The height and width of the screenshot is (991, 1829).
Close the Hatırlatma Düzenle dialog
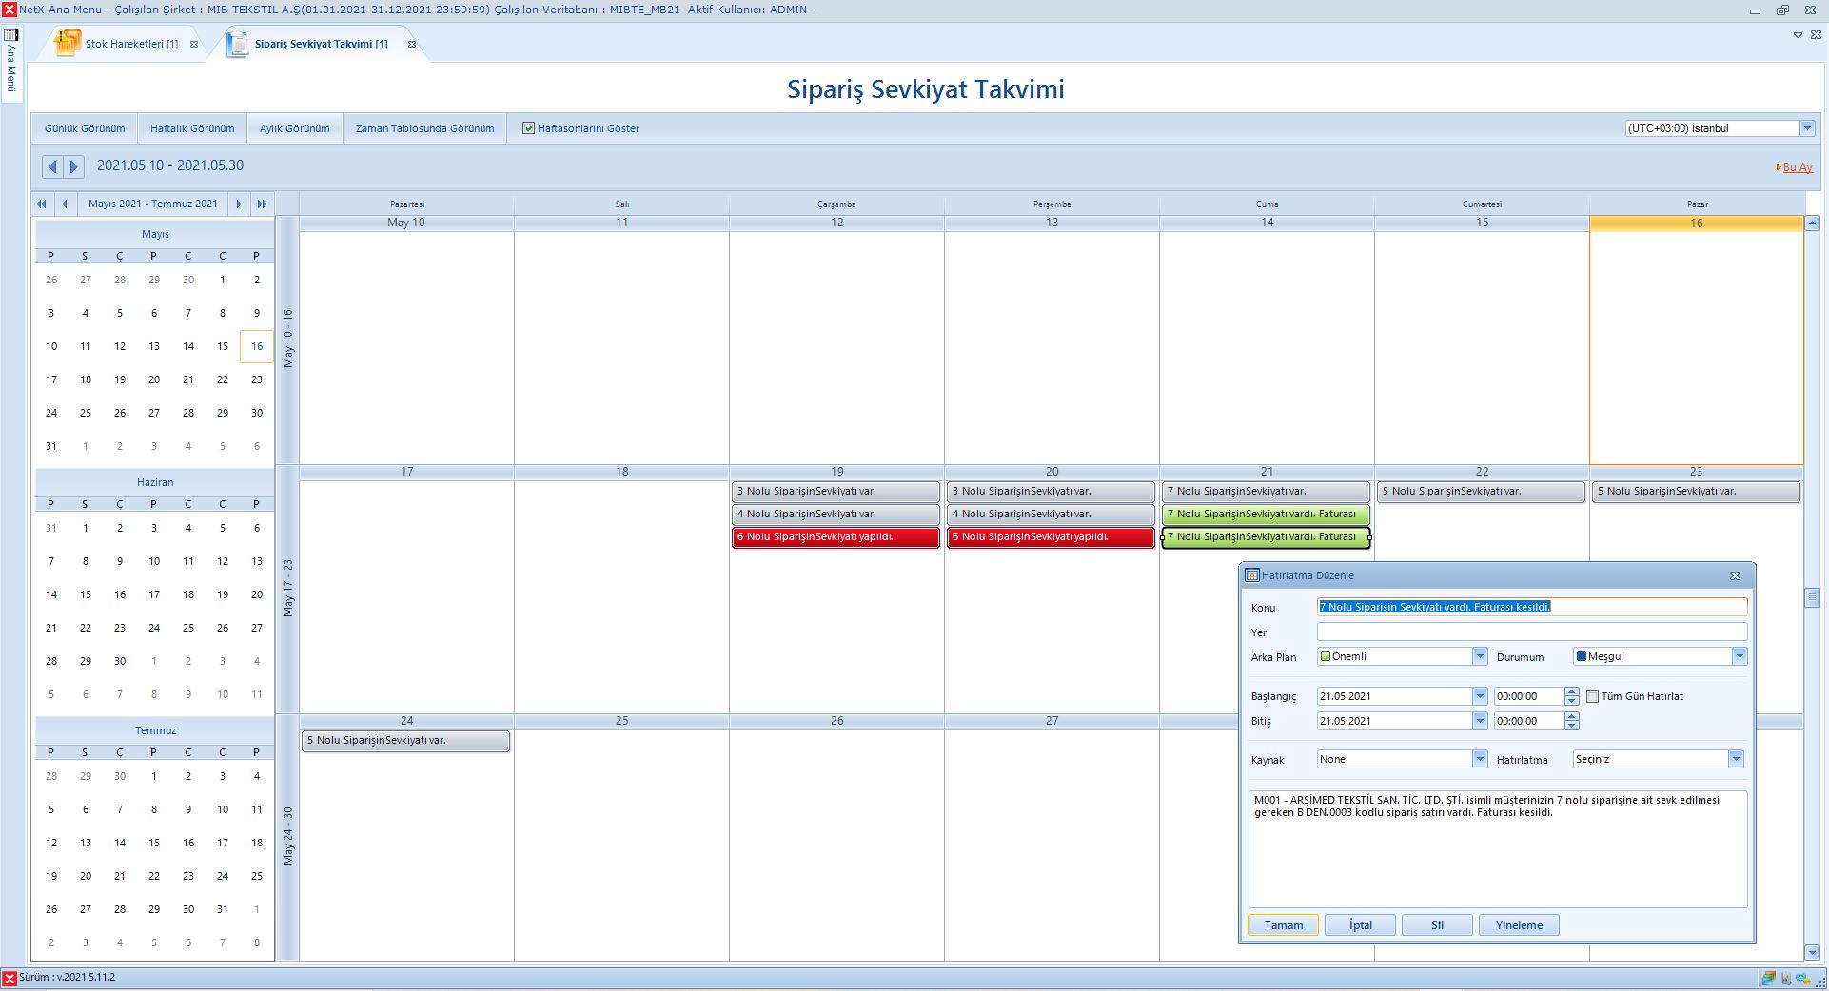pyautogui.click(x=1735, y=575)
